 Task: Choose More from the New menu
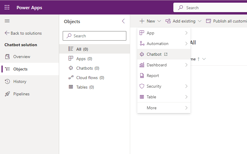[164, 108]
